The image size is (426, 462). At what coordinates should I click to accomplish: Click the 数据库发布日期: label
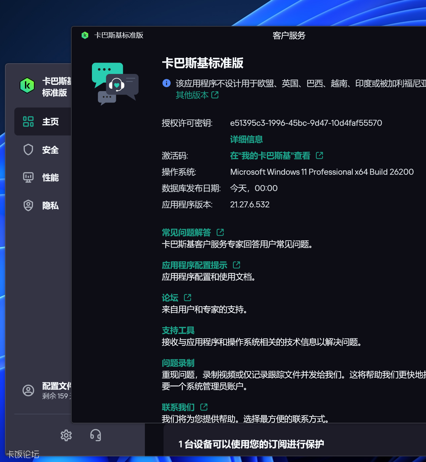pos(191,188)
